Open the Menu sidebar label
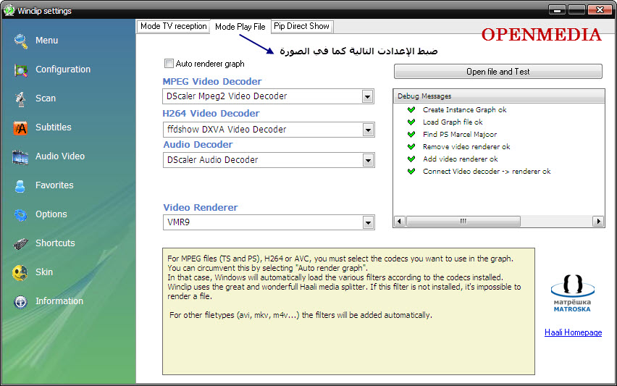 [x=47, y=40]
